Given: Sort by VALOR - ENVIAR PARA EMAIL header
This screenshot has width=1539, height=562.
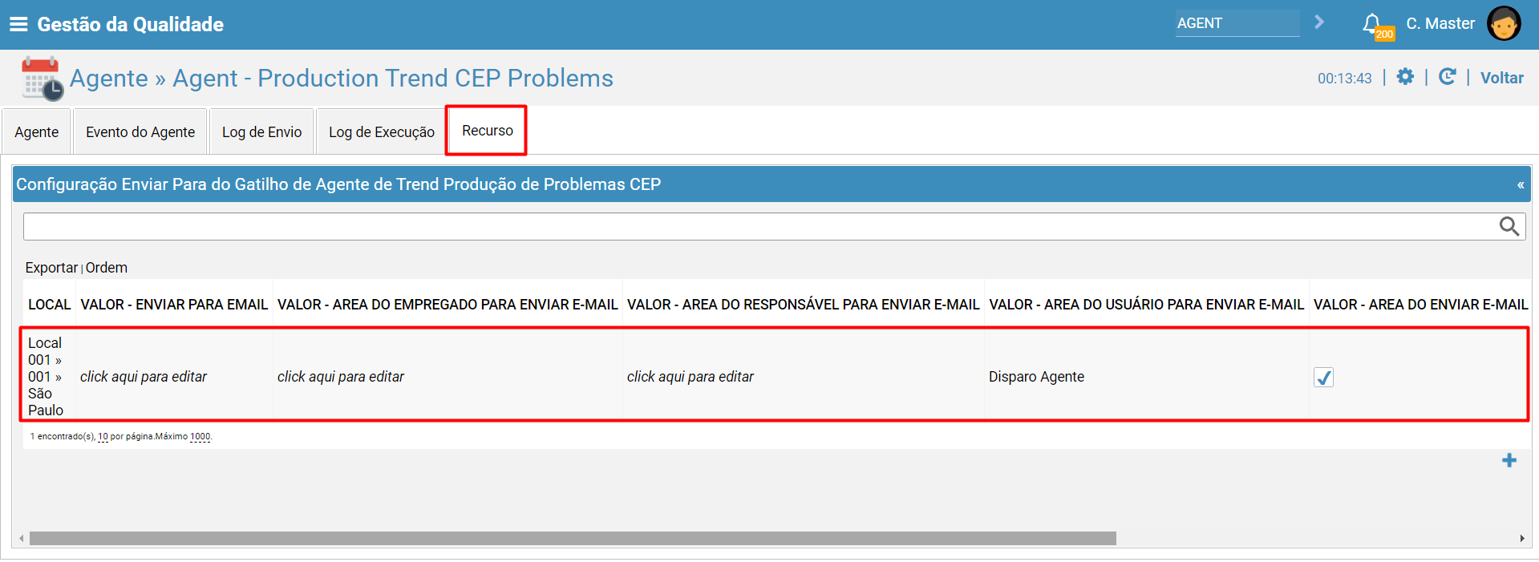Looking at the screenshot, I should point(174,305).
